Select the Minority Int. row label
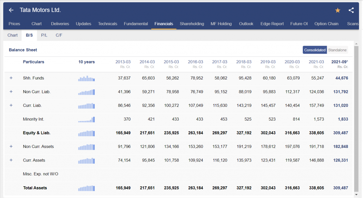 [x=33, y=119]
